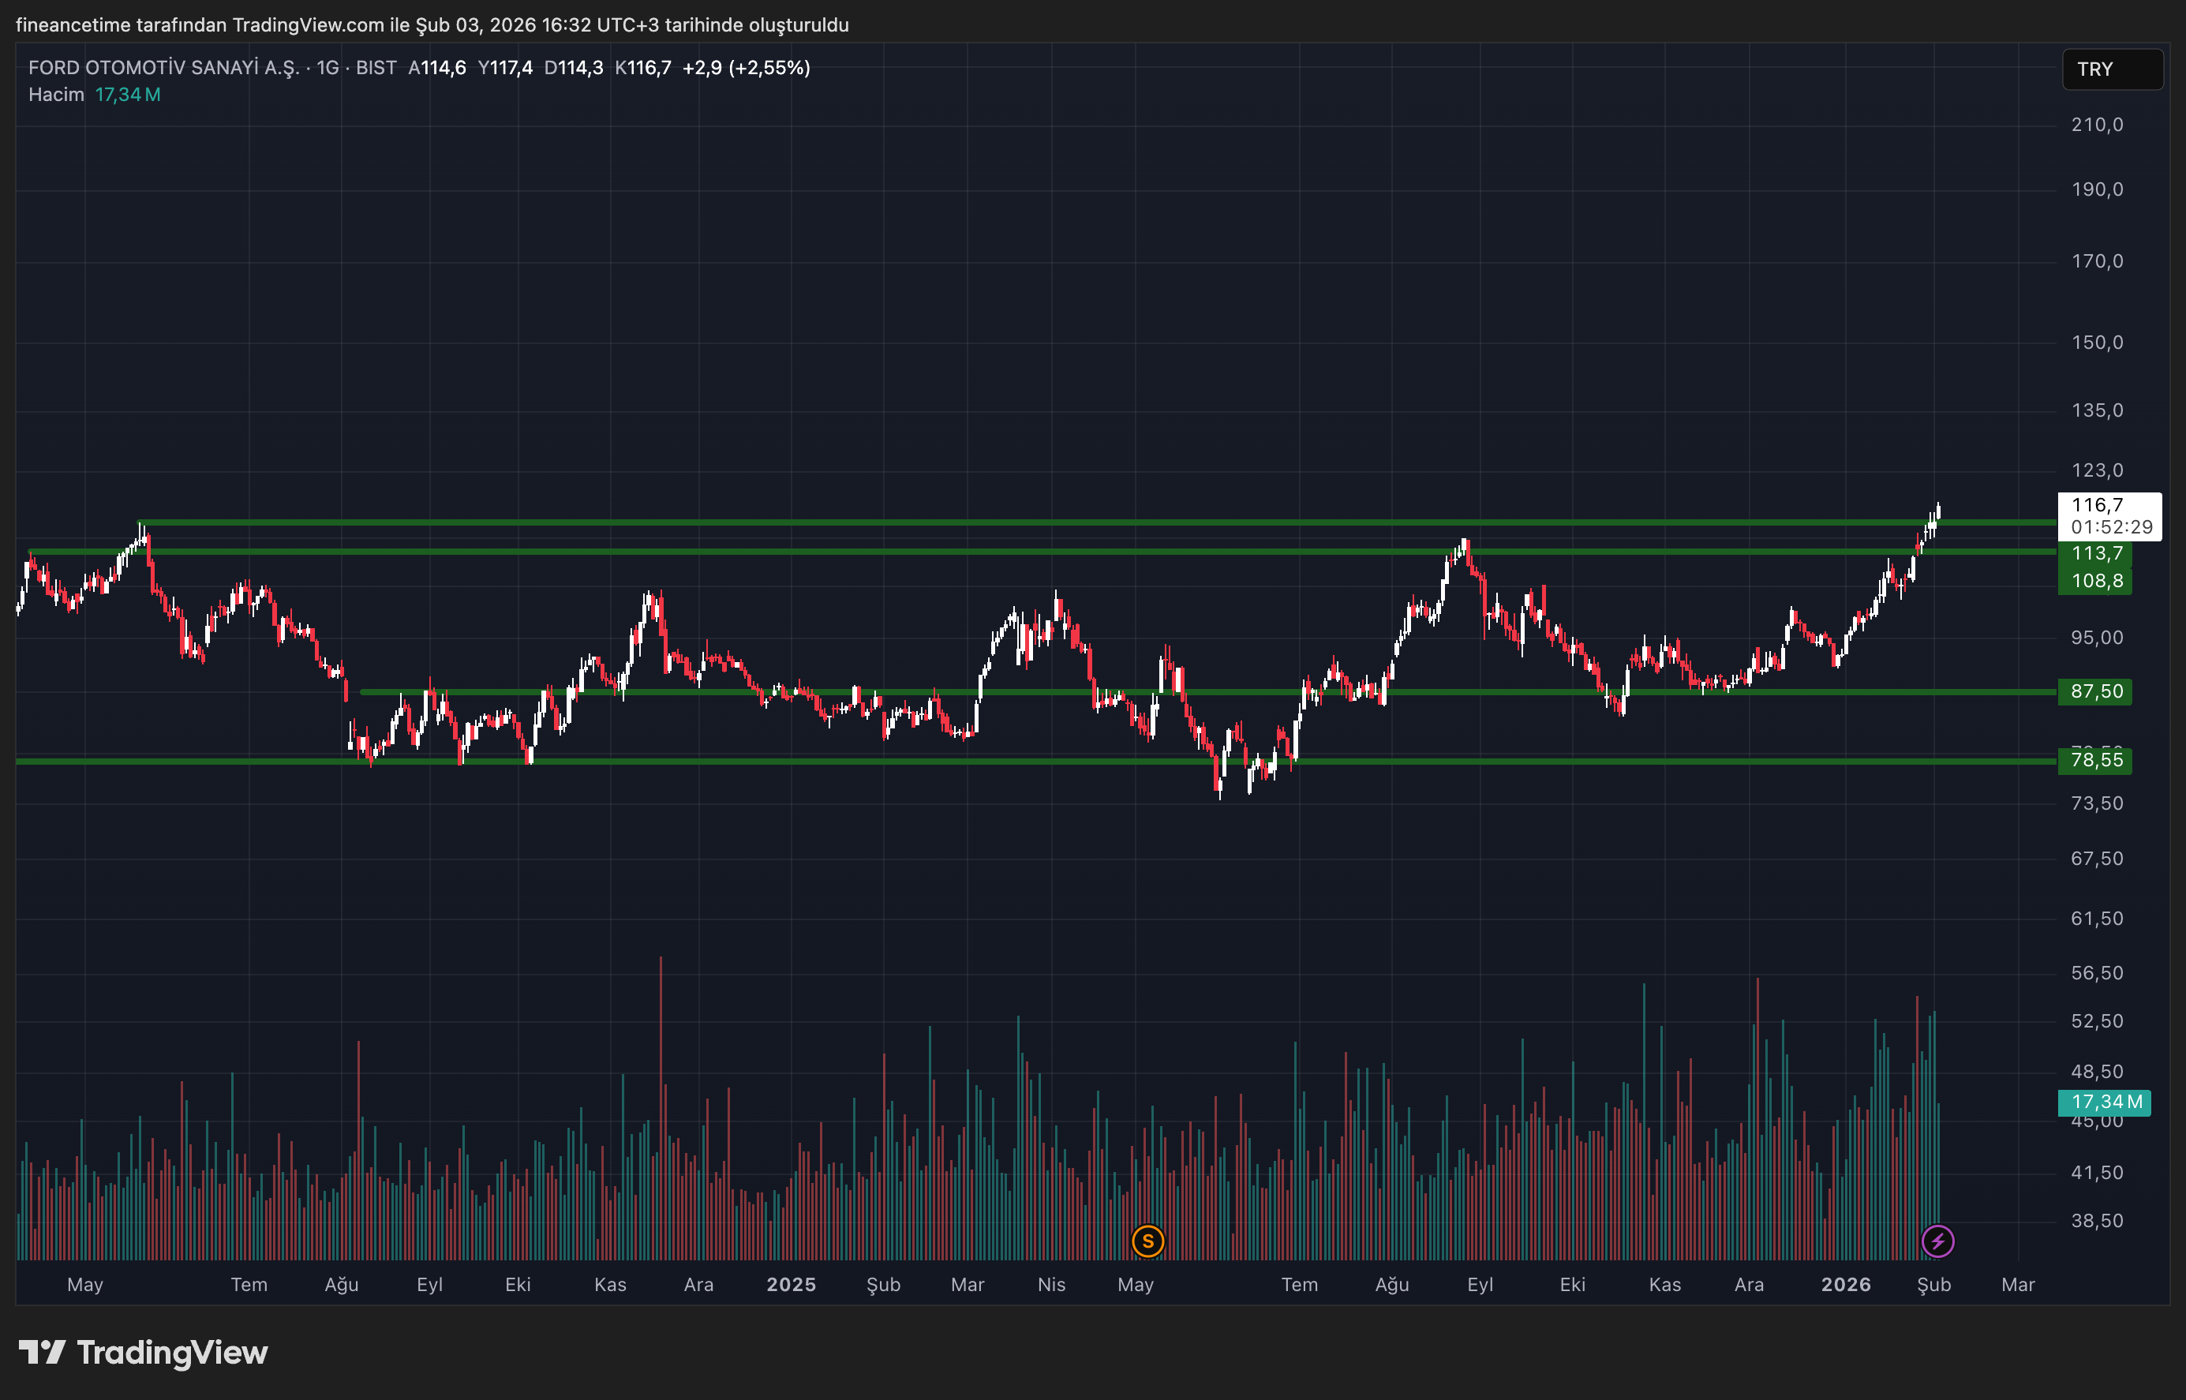This screenshot has width=2186, height=1400.
Task: Click the FORD OTOMOTİV SANAYİ symbol title
Action: [163, 68]
